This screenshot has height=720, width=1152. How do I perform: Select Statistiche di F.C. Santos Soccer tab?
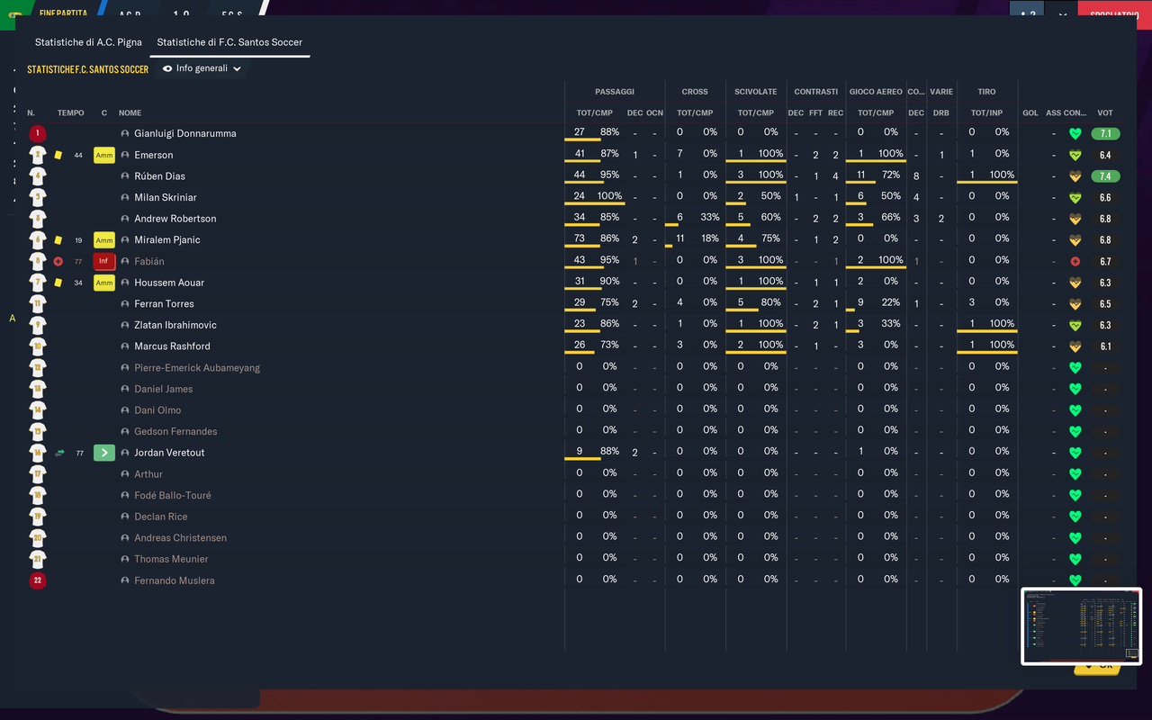[229, 42]
